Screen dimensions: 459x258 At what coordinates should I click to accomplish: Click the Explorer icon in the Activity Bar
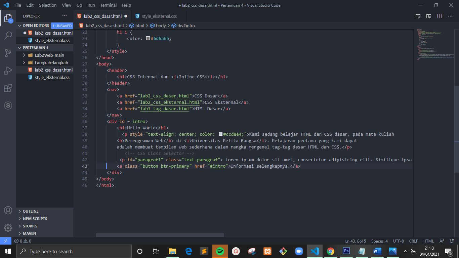pyautogui.click(x=8, y=19)
